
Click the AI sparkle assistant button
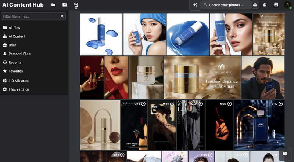tap(195, 5)
